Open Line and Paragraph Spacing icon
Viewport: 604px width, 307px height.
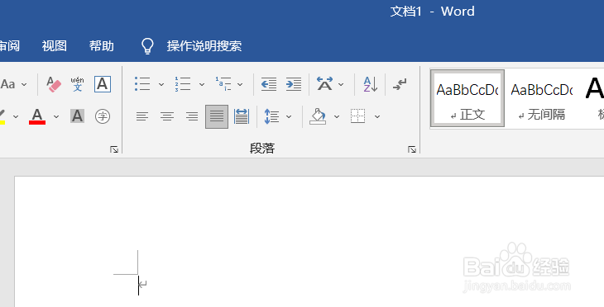point(271,116)
